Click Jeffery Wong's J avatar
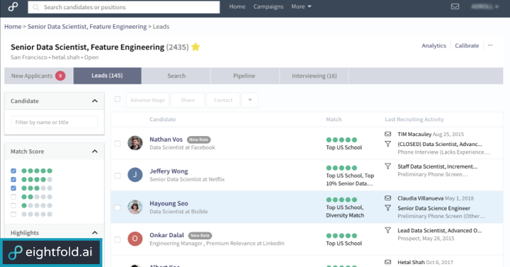 click(135, 175)
